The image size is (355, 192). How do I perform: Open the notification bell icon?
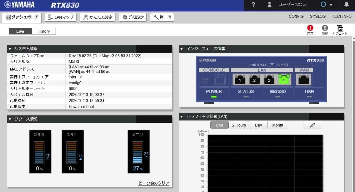[346, 5]
